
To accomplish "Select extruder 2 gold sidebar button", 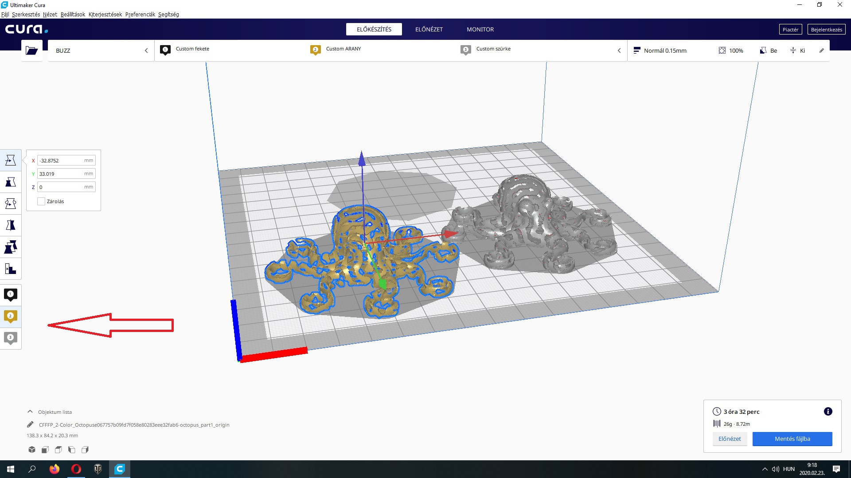I will 11,316.
